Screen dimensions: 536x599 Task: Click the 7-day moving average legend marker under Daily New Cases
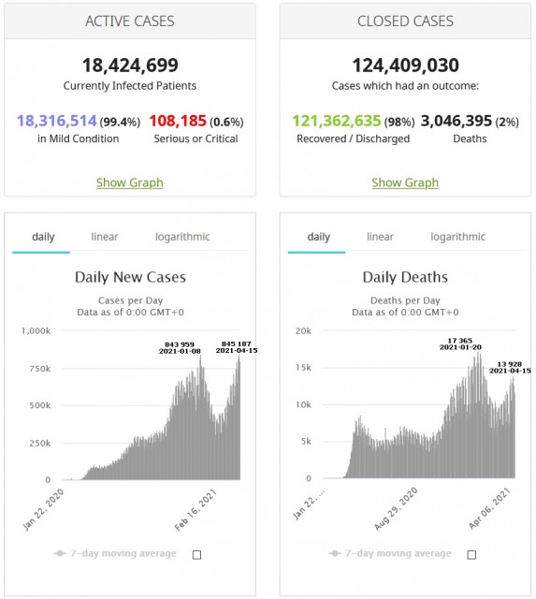[x=60, y=553]
